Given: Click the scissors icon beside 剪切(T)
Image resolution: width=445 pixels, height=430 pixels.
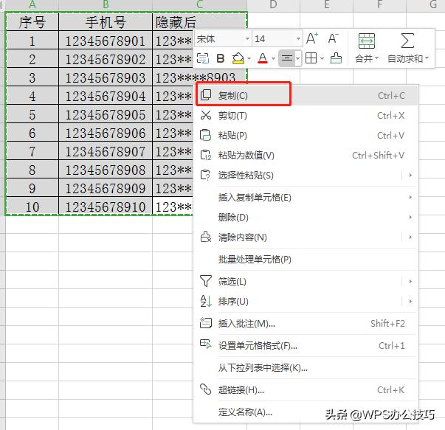Looking at the screenshot, I should pos(206,115).
